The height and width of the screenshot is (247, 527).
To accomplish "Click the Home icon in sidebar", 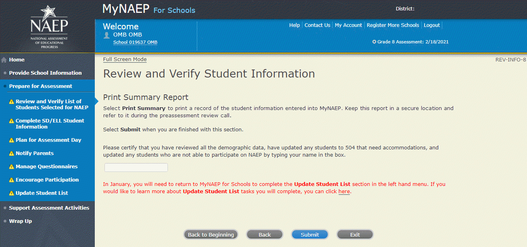I will pyautogui.click(x=4, y=60).
